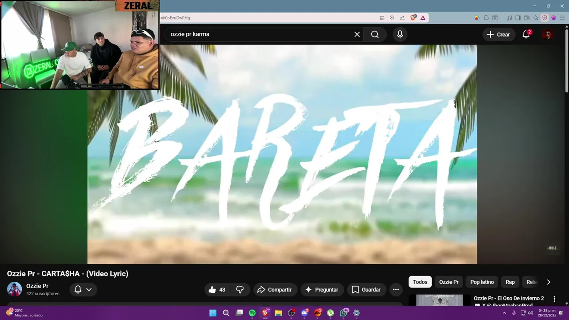Screen dimensions: 569x320
Task: Click the Brave Rewards triangle icon
Action: (x=423, y=18)
